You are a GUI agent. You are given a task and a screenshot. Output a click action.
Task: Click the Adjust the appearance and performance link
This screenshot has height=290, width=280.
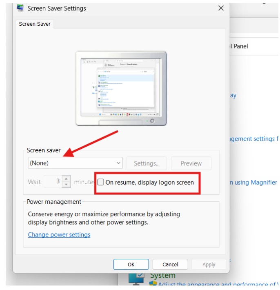coord(218,284)
